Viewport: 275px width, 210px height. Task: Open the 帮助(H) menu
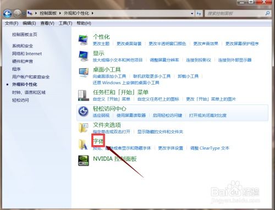pyautogui.click(x=84, y=23)
